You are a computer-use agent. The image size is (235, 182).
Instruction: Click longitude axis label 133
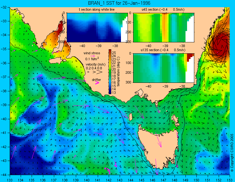click(x=10, y=180)
